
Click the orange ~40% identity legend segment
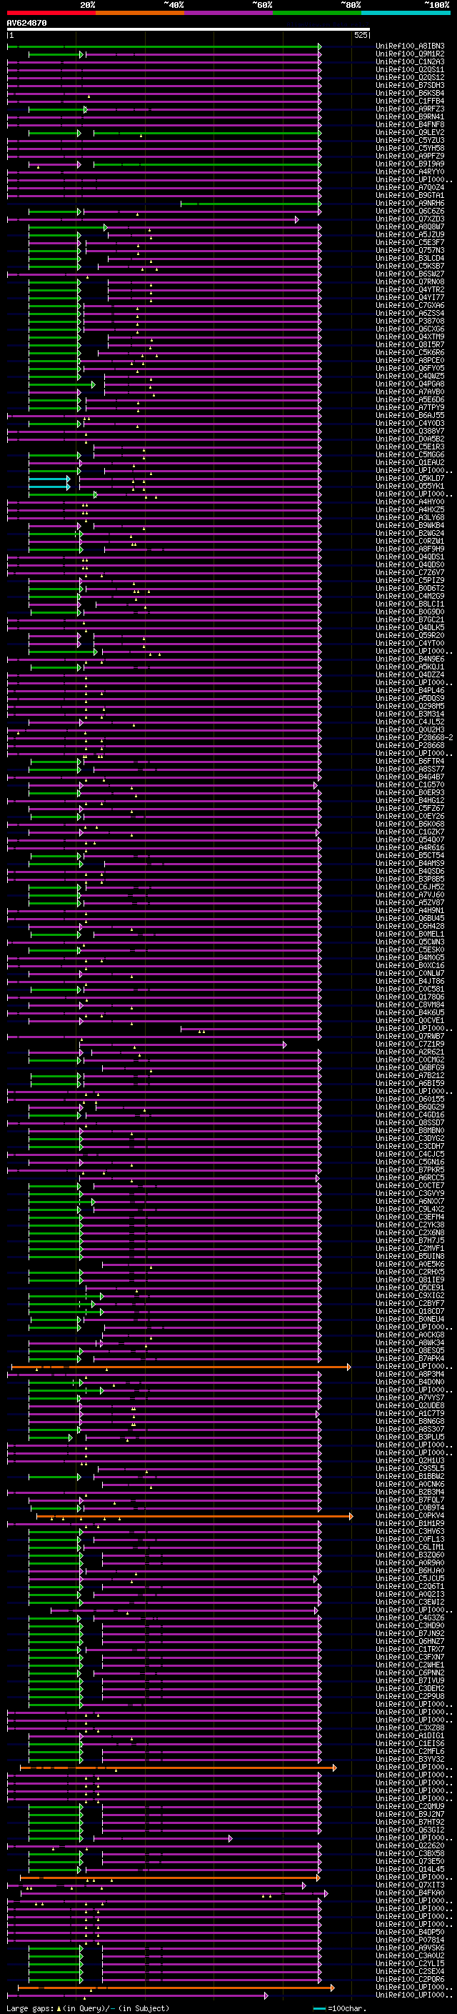140,13
